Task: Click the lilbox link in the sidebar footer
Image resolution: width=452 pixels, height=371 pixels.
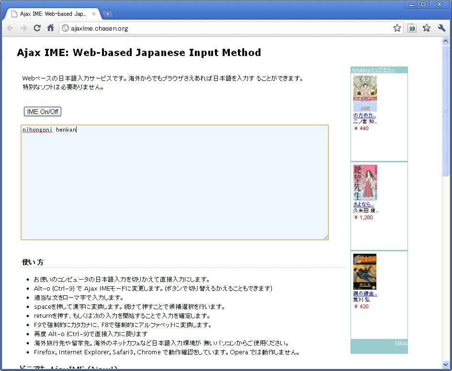Action: click(401, 343)
